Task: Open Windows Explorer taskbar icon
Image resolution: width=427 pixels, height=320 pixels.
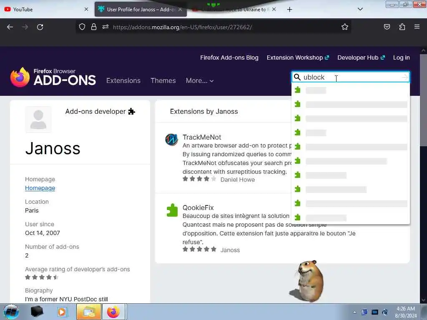Action: [88, 312]
